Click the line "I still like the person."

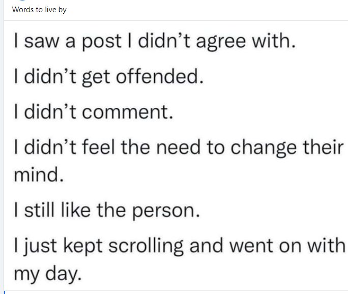coord(105,210)
